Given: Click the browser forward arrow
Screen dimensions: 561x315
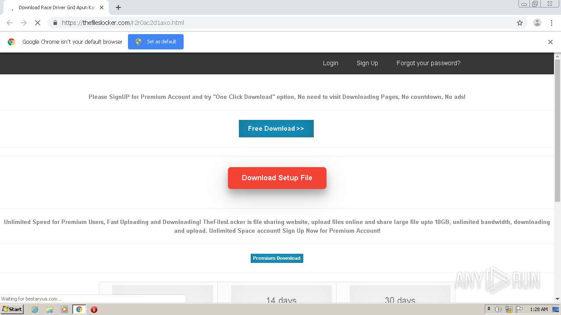Looking at the screenshot, I should pyautogui.click(x=24, y=23).
